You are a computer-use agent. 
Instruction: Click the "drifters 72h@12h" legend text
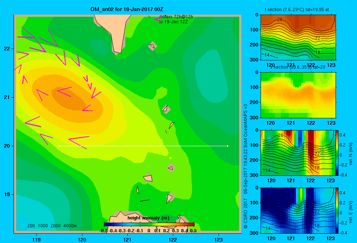pos(176,17)
